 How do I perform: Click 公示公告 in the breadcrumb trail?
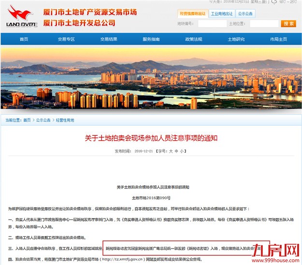(43, 120)
